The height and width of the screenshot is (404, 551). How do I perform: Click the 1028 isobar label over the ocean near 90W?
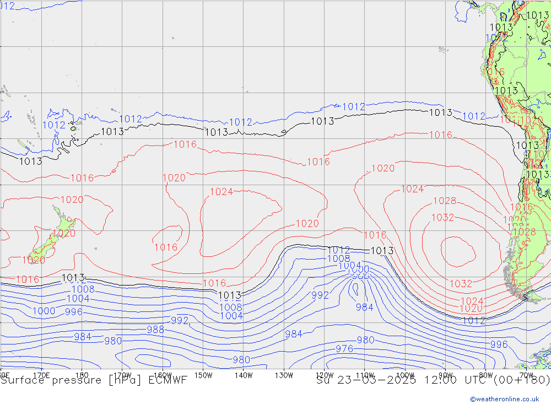(x=445, y=201)
